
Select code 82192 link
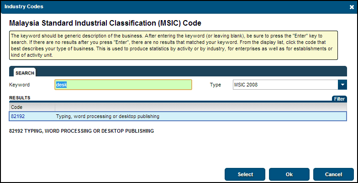coord(18,116)
